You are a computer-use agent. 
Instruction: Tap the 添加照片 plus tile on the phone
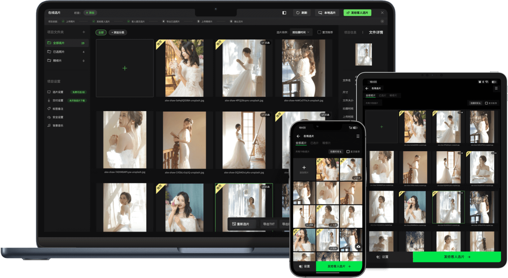tap(304, 169)
